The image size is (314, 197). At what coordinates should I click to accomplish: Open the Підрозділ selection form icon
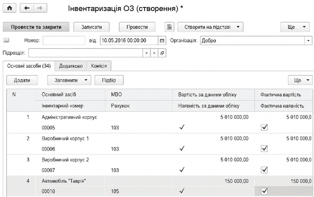coord(162,53)
